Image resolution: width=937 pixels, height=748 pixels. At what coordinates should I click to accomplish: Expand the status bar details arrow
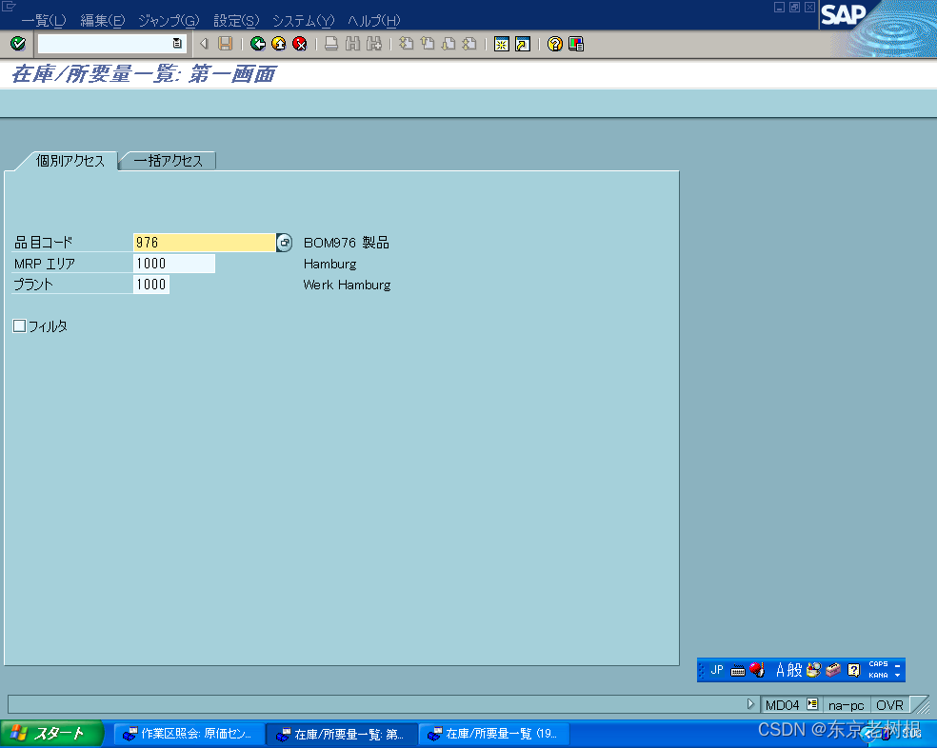[750, 704]
